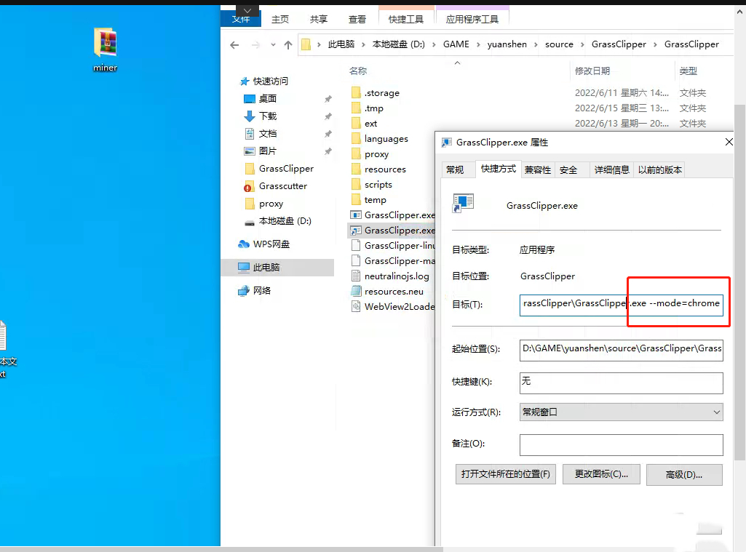The height and width of the screenshot is (552, 746).
Task: Sort by the 名称 column header
Action: coord(358,71)
